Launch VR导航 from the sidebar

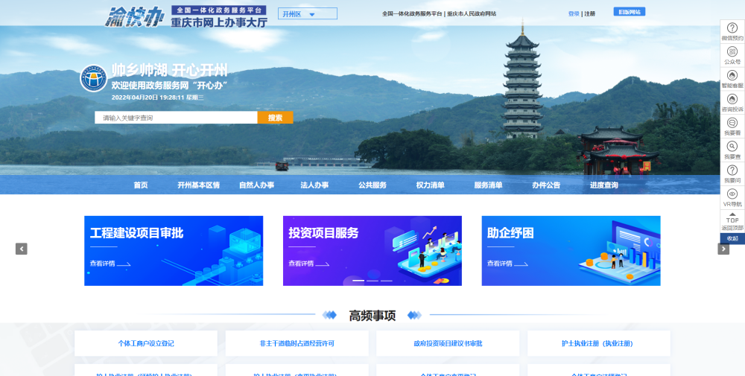pyautogui.click(x=732, y=197)
